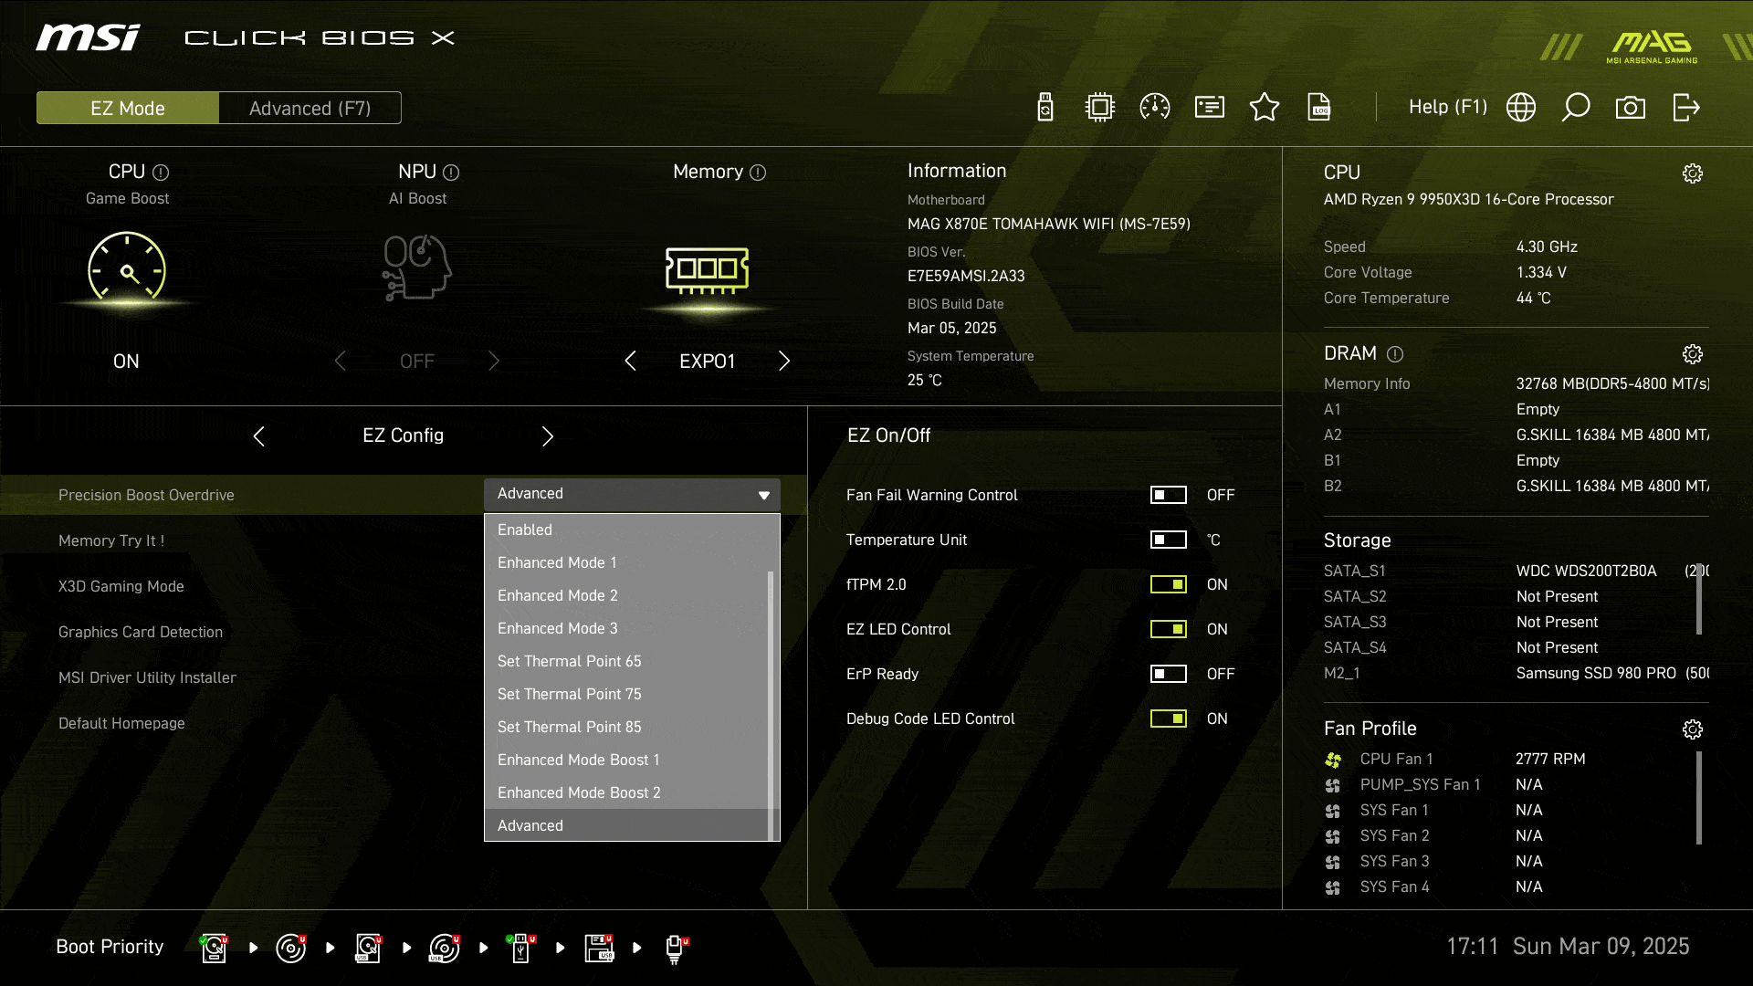Screen dimensions: 1753x986
Task: Open the CPU chip toolbar icon
Action: (x=1100, y=107)
